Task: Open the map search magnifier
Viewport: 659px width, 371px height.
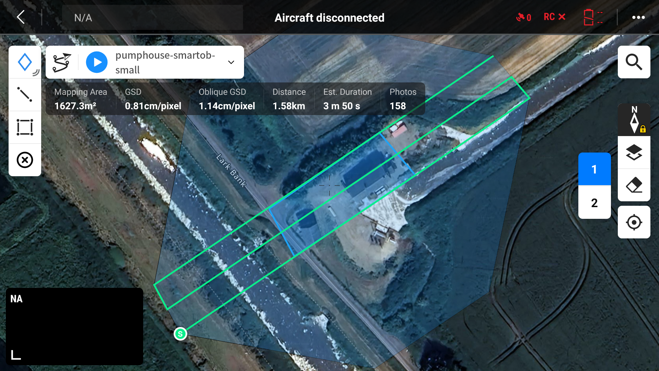Action: (x=634, y=62)
